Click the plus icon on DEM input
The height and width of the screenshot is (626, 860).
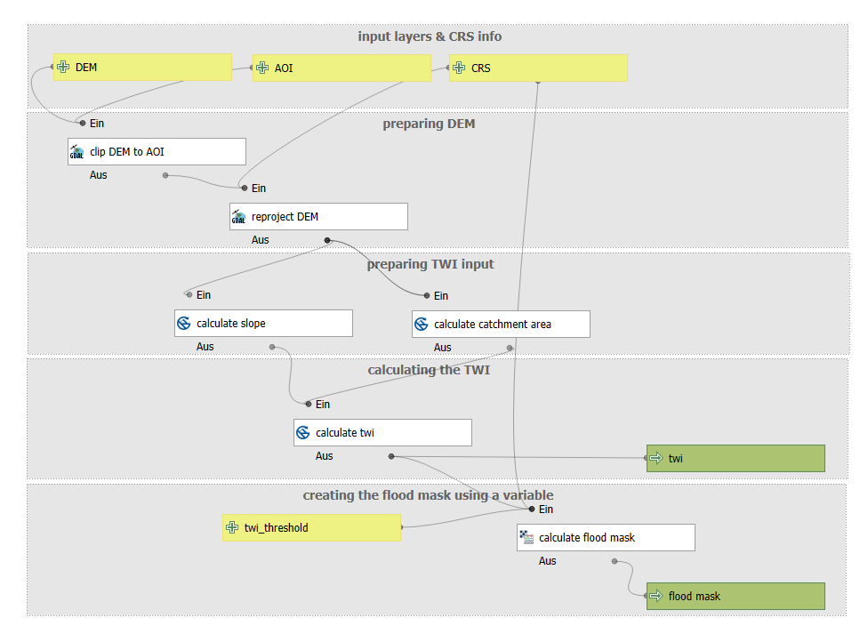(63, 67)
